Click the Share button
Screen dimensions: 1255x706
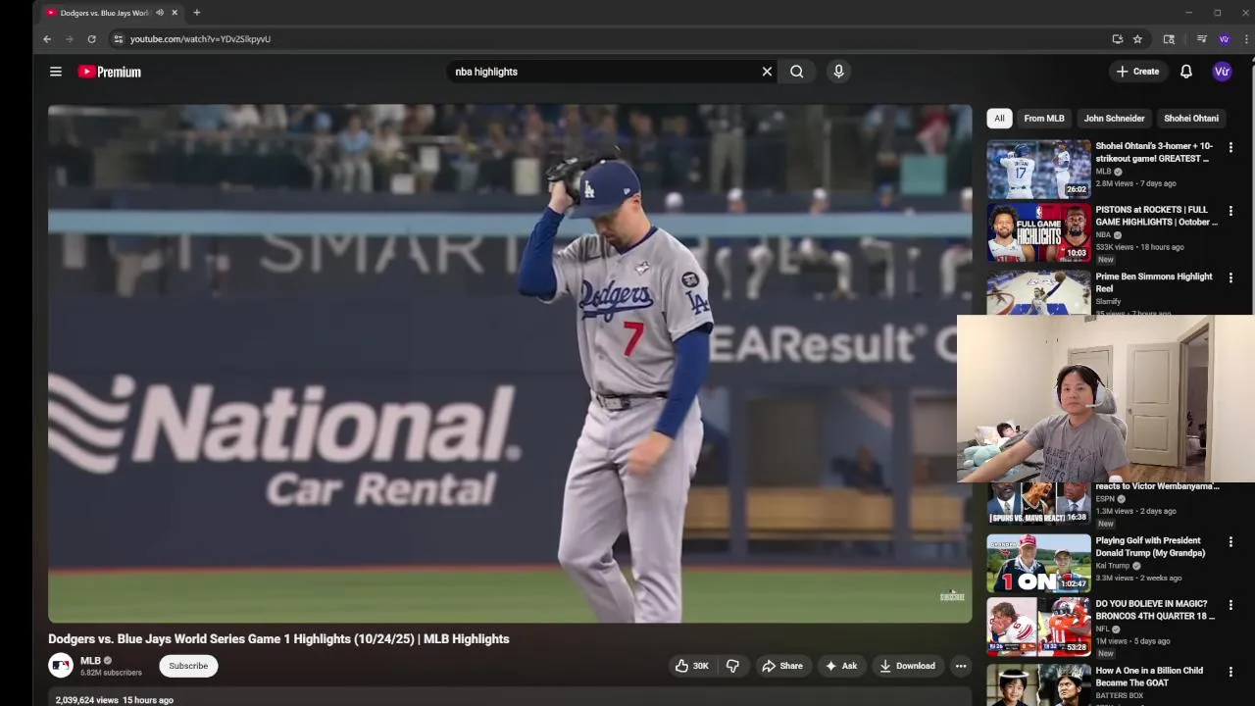pos(782,666)
